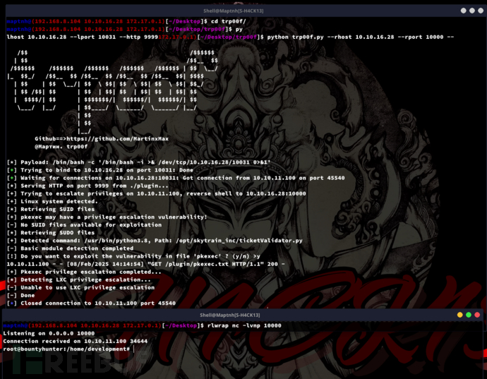Click the 'Listening on 0.0.0.0 10000' line
The width and height of the screenshot is (487, 379).
[49, 333]
